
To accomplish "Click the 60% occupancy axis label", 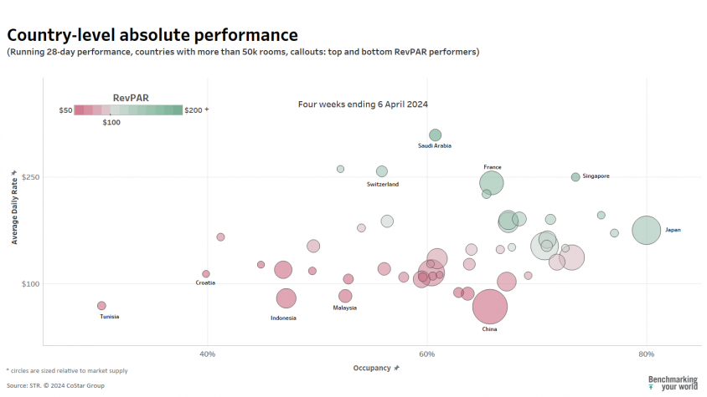I will (426, 354).
